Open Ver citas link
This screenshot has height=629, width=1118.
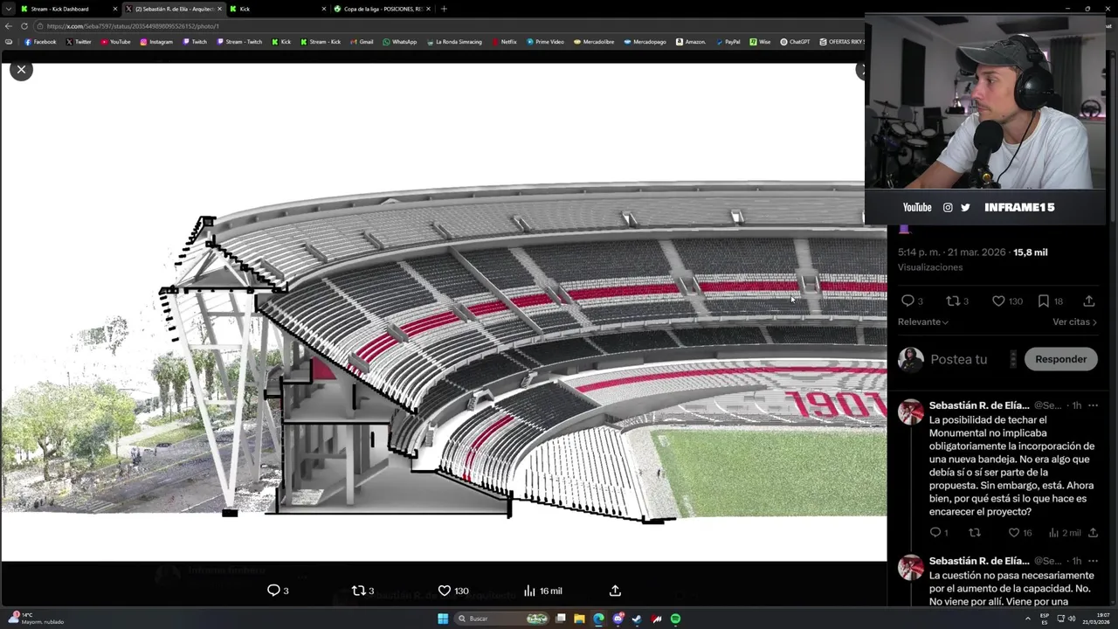[x=1074, y=321]
